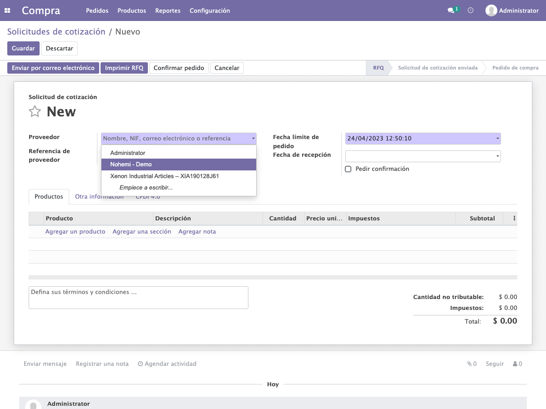Sort by the Precio unitario column header
This screenshot has height=409, width=546.
coord(325,219)
